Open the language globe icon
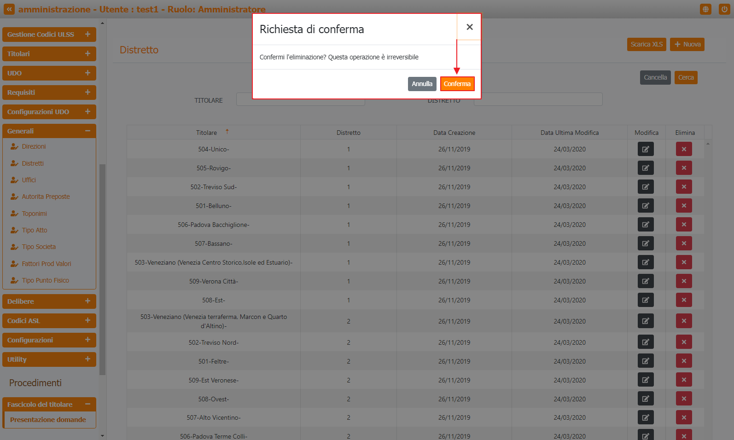The image size is (734, 440). click(x=705, y=9)
